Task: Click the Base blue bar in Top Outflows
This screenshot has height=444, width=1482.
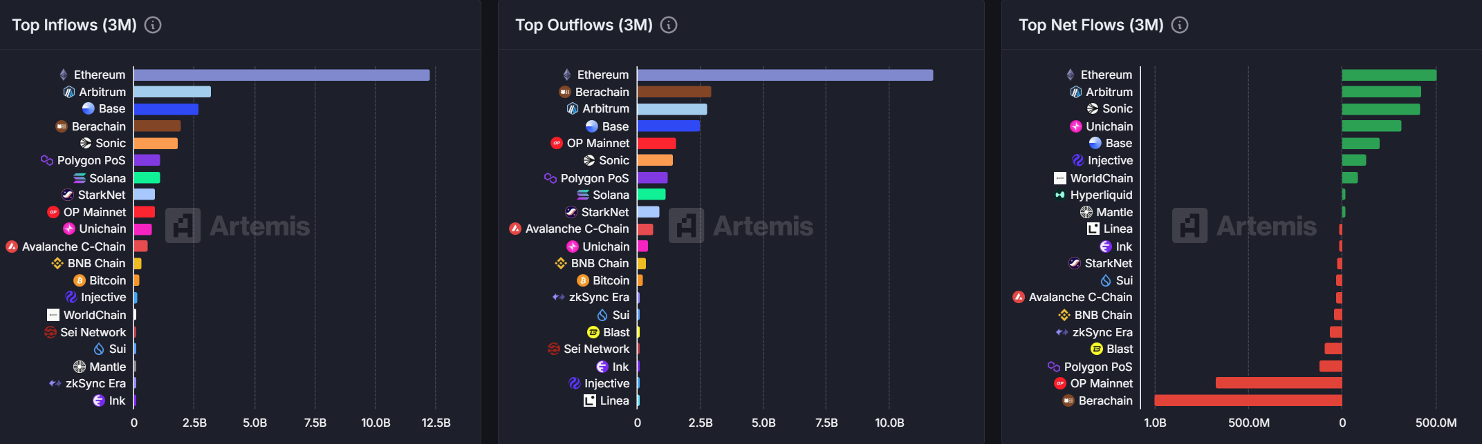Action: [x=669, y=126]
